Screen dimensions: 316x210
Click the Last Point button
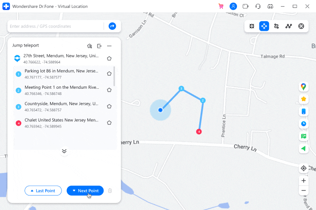pyautogui.click(x=43, y=191)
